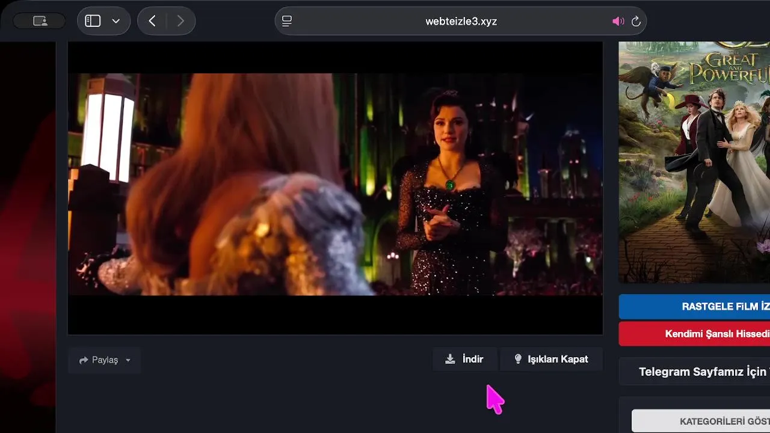Reload the current page

[636, 22]
